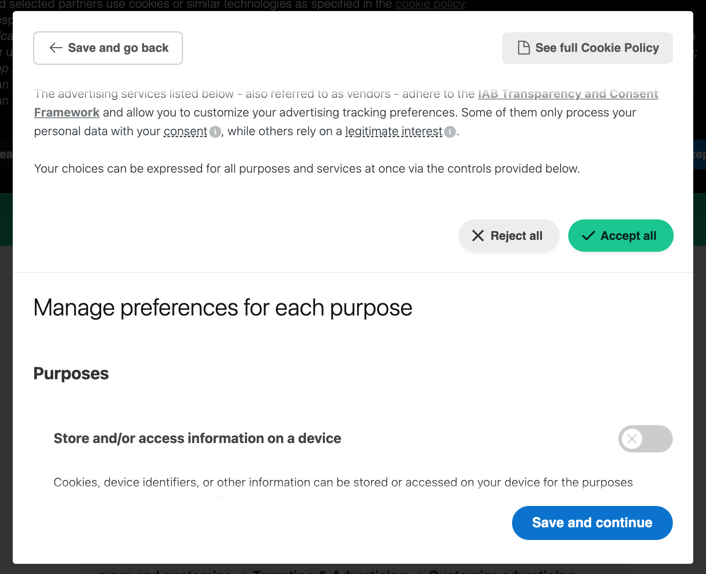The image size is (706, 574).
Task: Click the document icon beside Cookie Policy
Action: [524, 48]
